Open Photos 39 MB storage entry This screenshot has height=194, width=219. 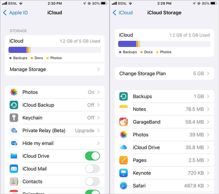tap(164, 135)
